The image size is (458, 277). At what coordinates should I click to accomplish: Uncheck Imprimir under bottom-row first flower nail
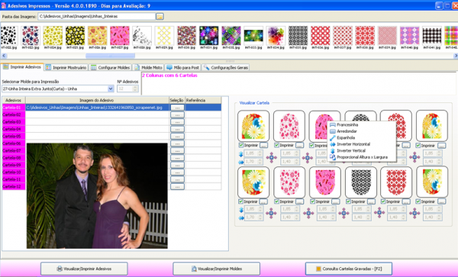(241, 201)
